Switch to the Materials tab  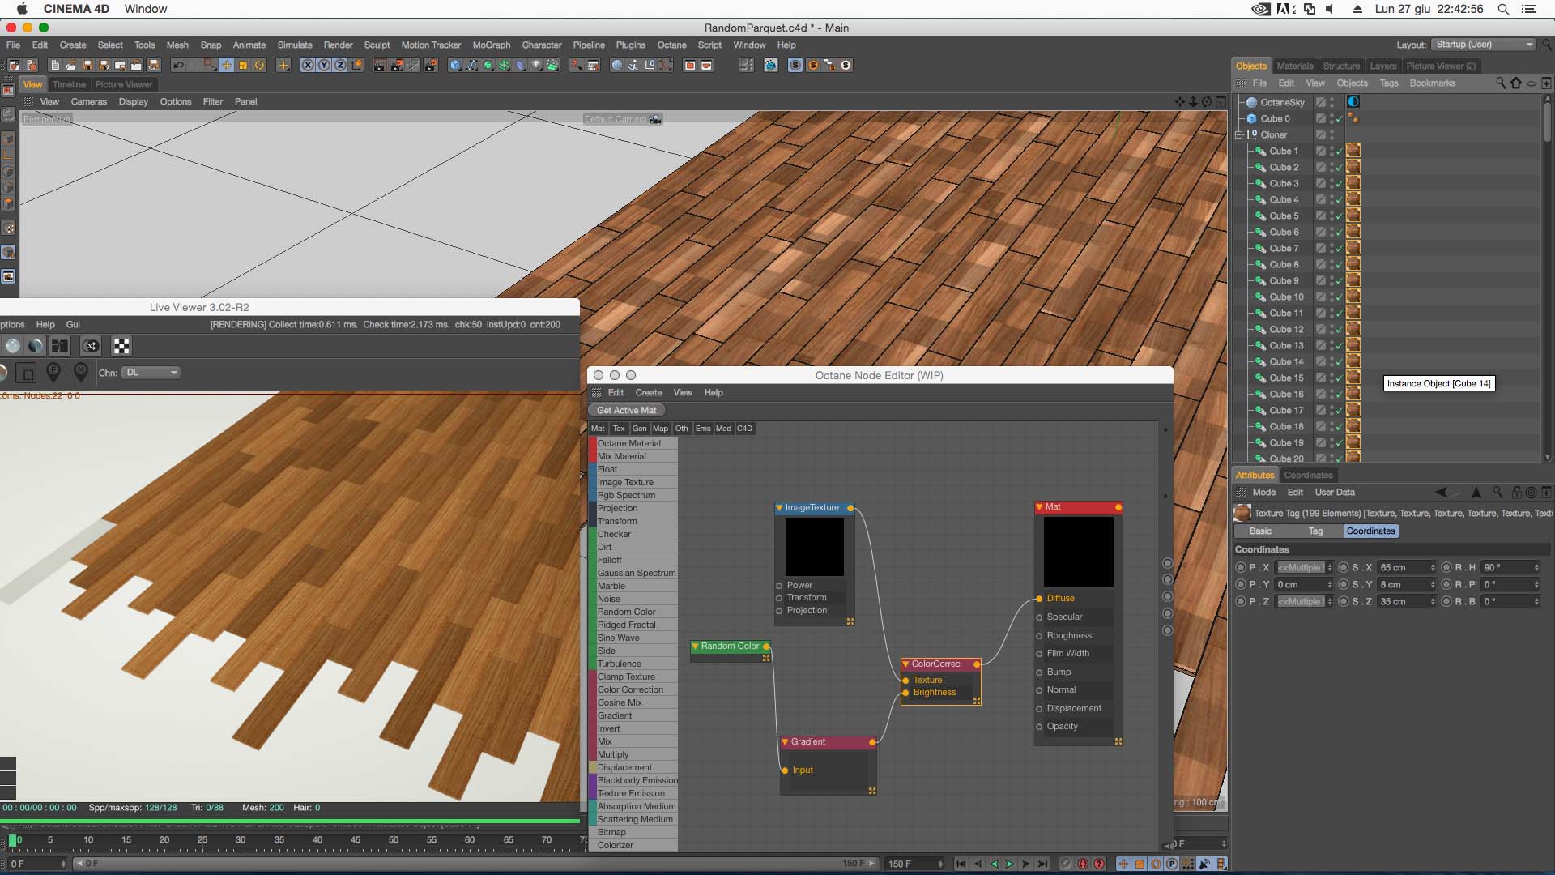pos(1294,66)
